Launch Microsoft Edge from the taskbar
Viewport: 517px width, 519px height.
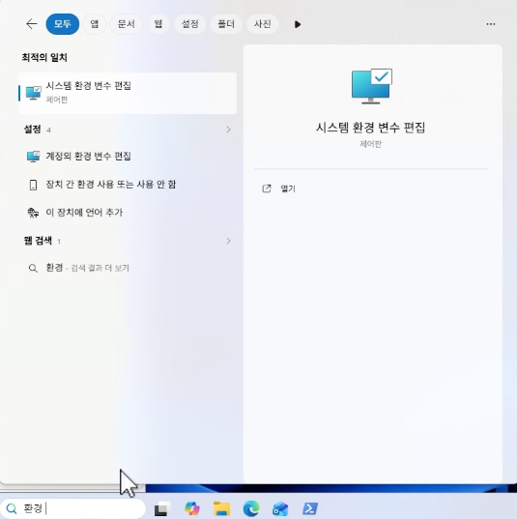click(251, 508)
